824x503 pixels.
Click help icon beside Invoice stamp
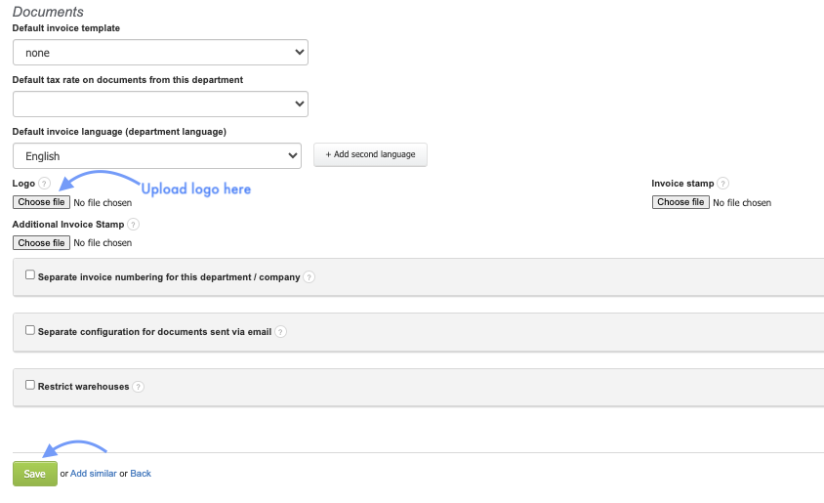[x=722, y=184]
